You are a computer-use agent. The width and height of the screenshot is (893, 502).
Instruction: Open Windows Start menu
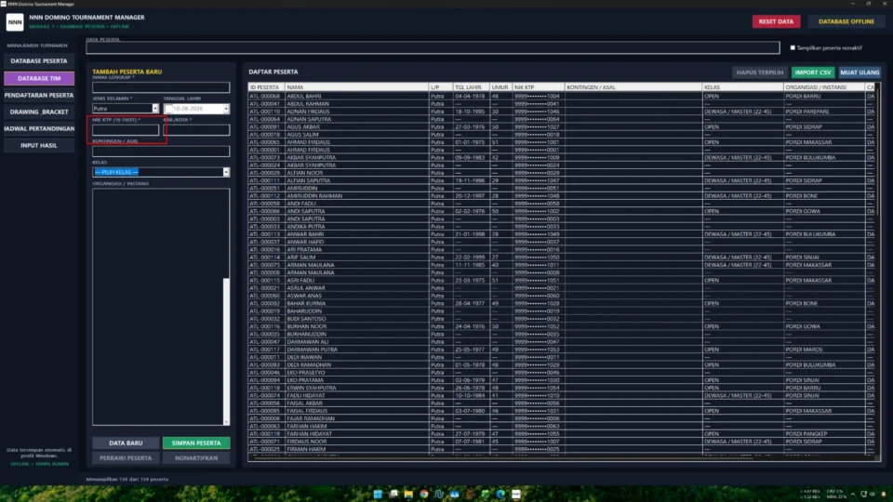[x=378, y=494]
